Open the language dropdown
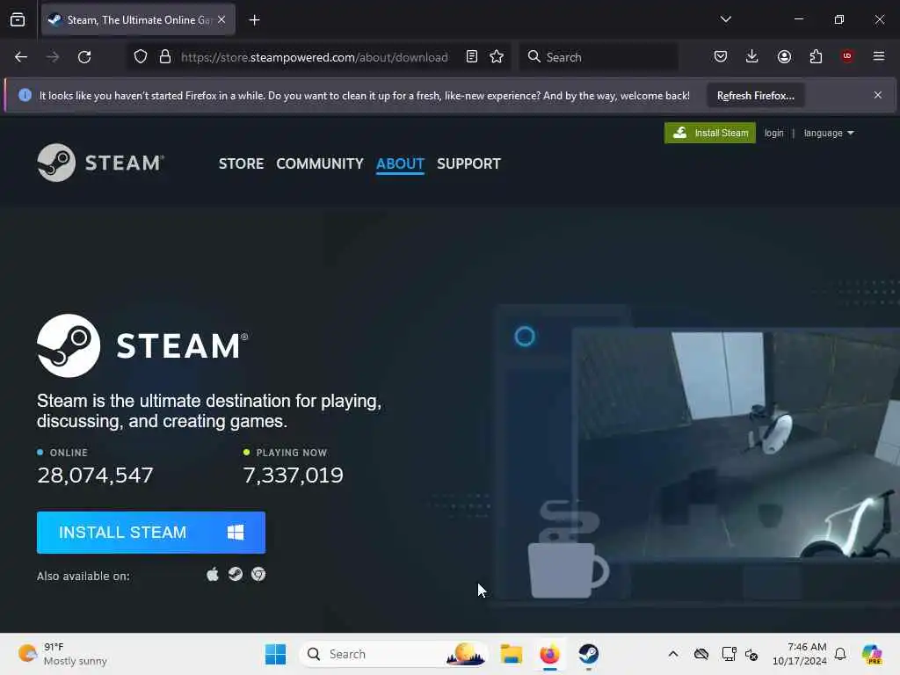 829,134
